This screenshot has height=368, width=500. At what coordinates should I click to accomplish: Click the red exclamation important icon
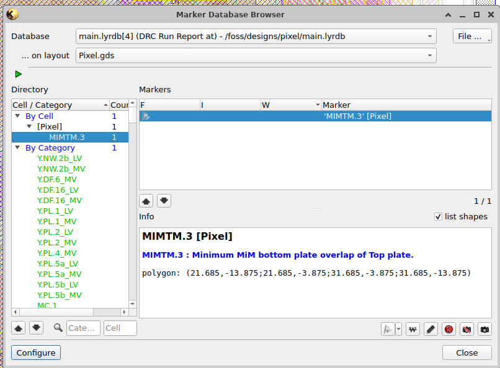pyautogui.click(x=449, y=329)
